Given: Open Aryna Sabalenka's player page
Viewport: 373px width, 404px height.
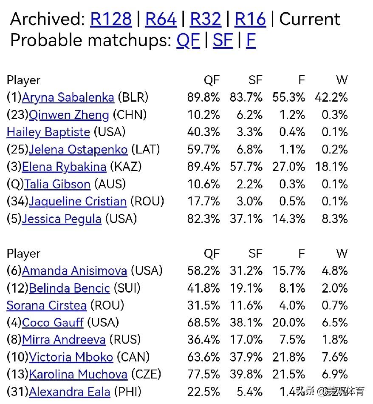Looking at the screenshot, I should 68,97.
